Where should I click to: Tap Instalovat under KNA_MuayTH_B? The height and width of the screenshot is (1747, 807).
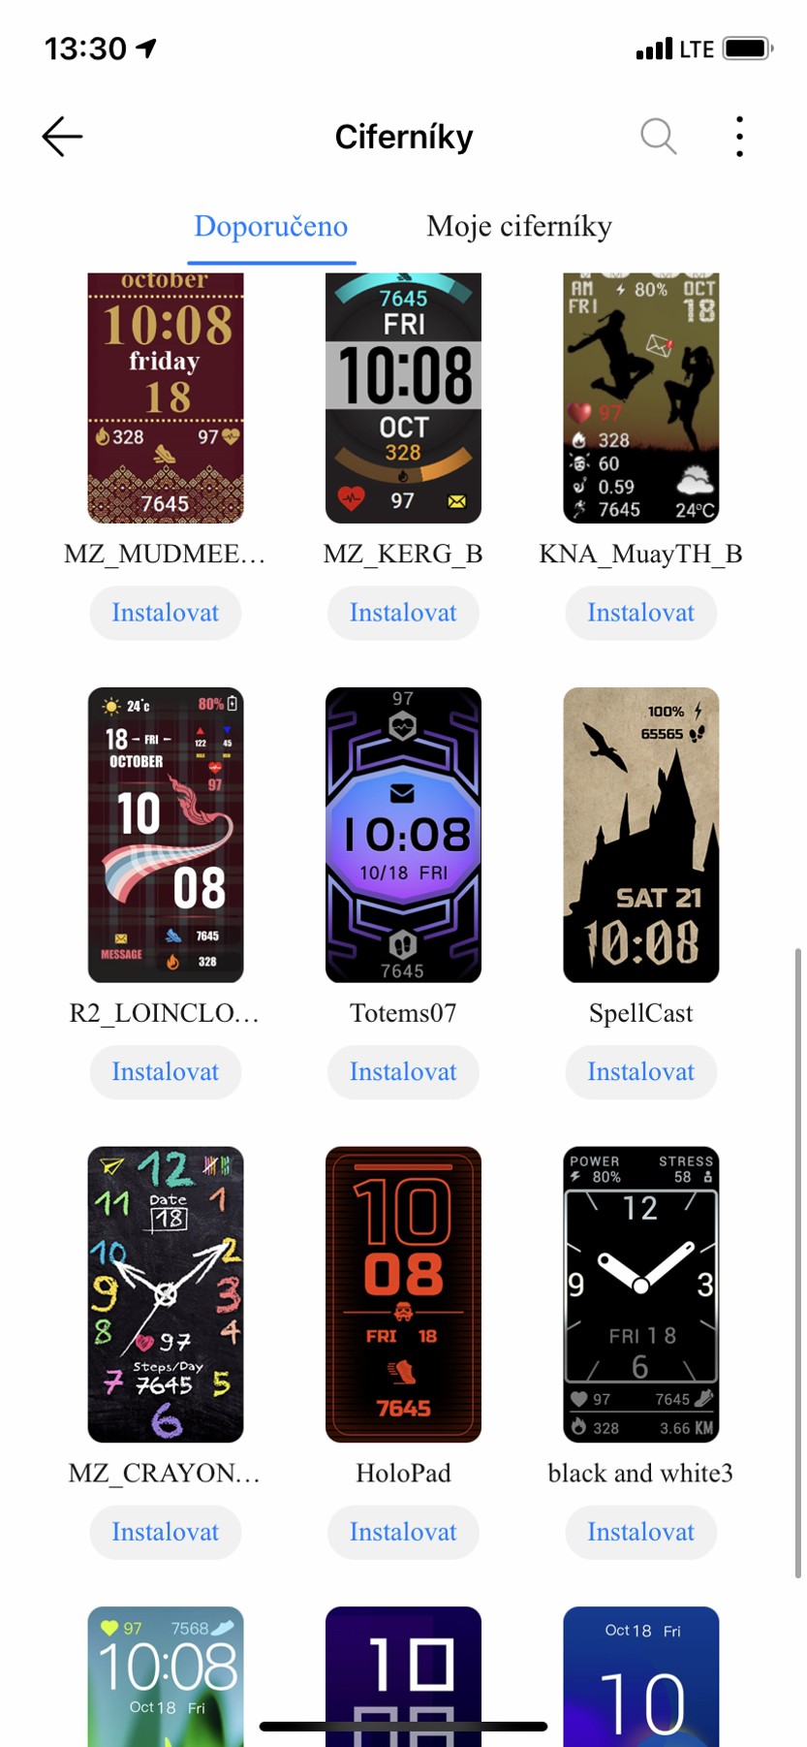pos(641,613)
